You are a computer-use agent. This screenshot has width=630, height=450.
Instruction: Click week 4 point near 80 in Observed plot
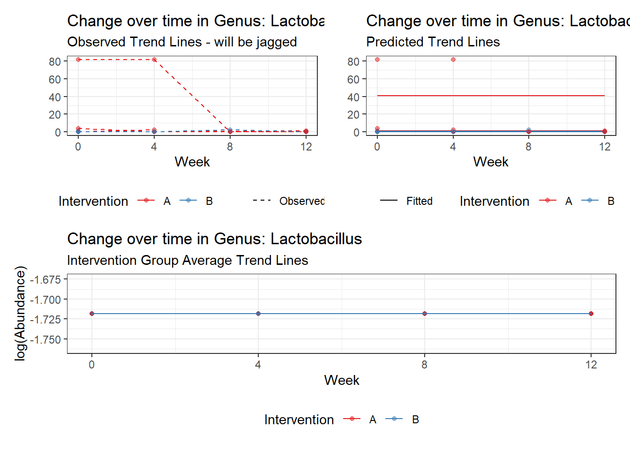(x=154, y=60)
